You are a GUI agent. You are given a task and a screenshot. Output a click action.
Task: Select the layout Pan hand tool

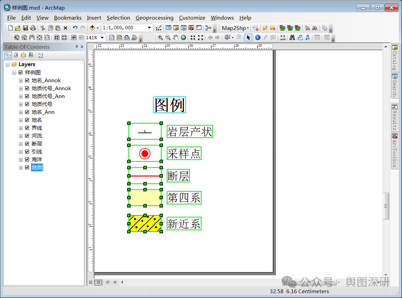coord(32,38)
